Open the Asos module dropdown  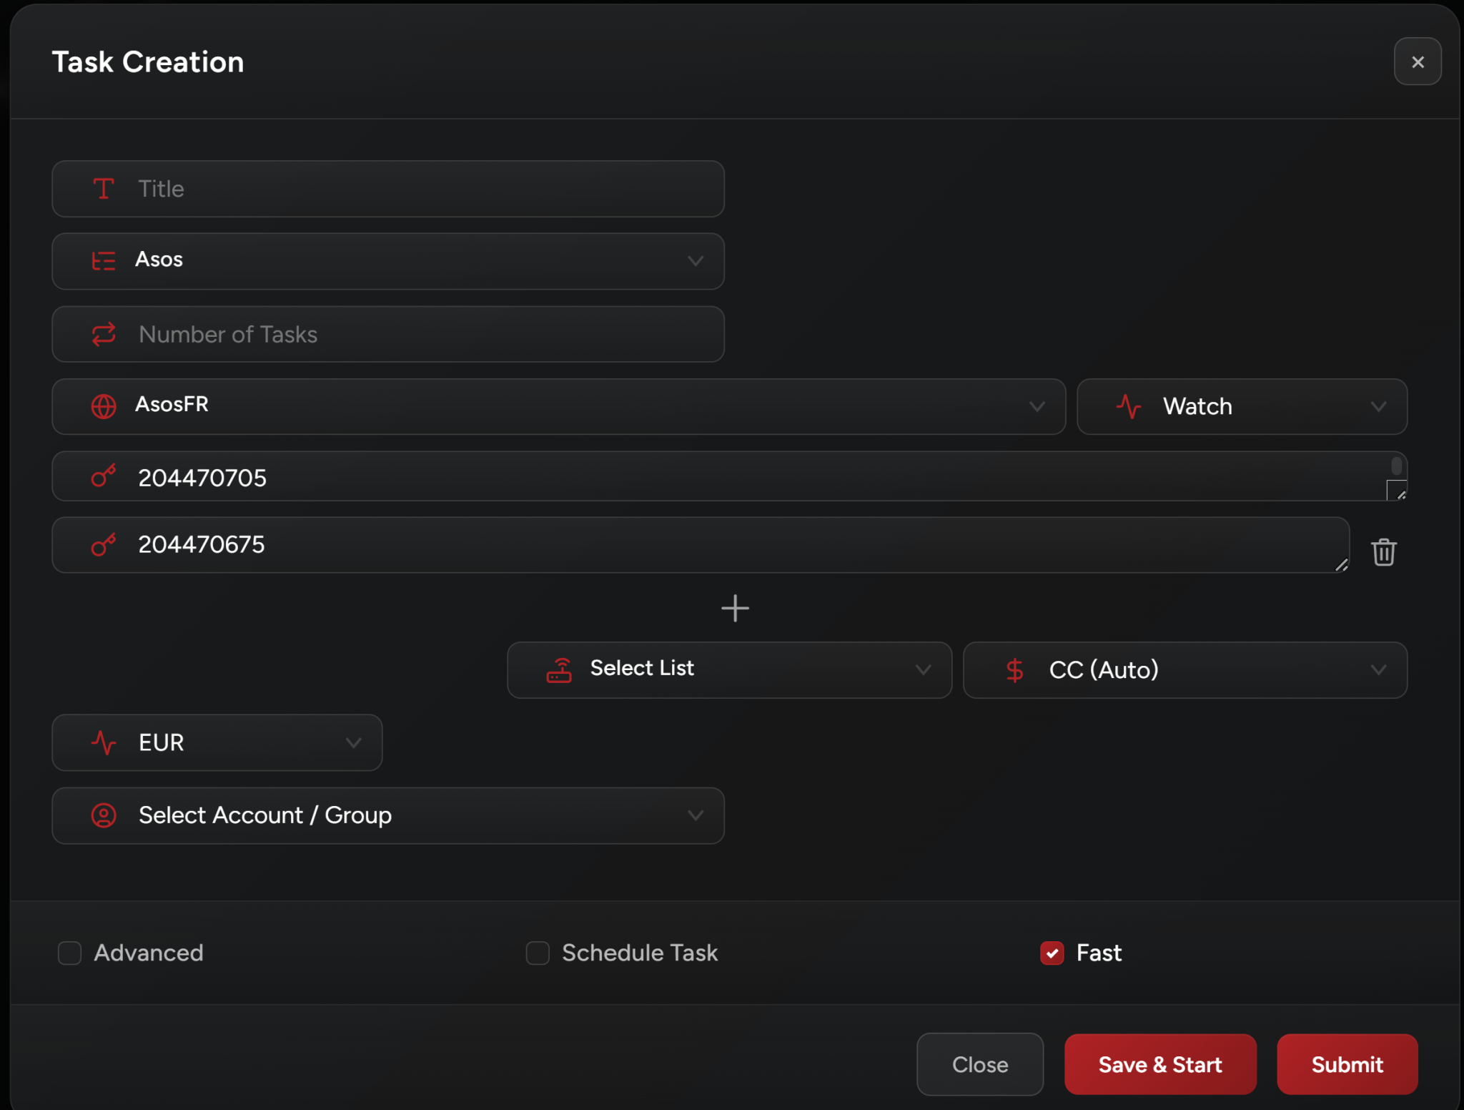tap(387, 261)
